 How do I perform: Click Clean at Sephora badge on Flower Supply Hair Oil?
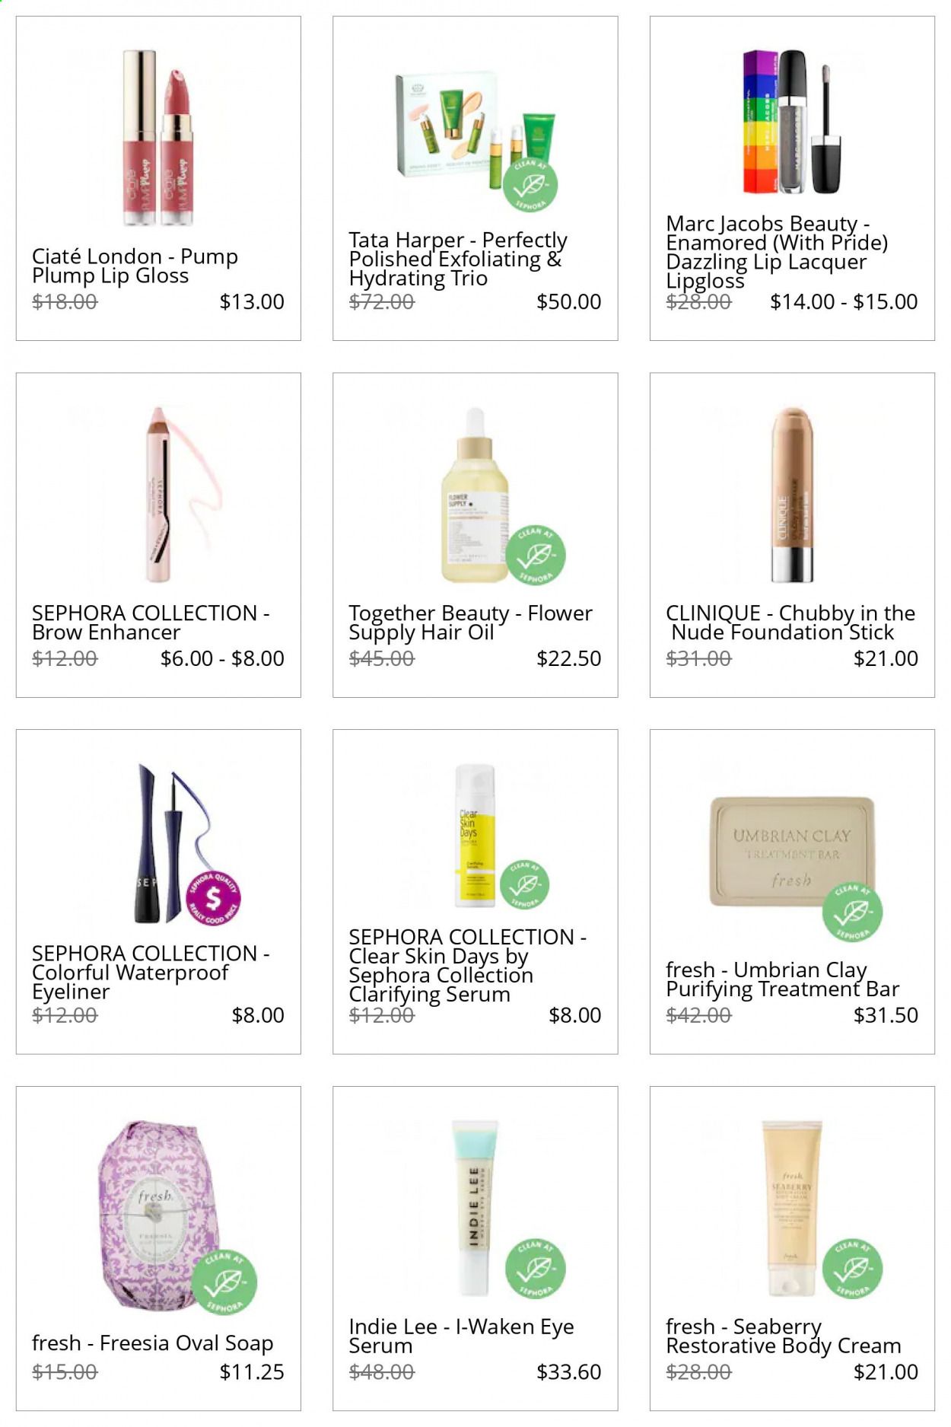(x=536, y=555)
